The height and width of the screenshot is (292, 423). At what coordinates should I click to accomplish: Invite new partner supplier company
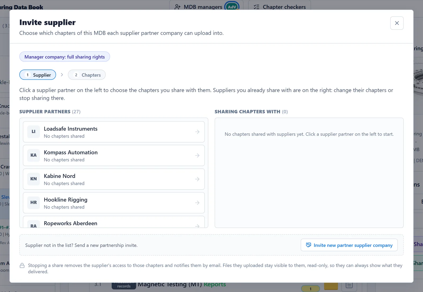click(349, 245)
